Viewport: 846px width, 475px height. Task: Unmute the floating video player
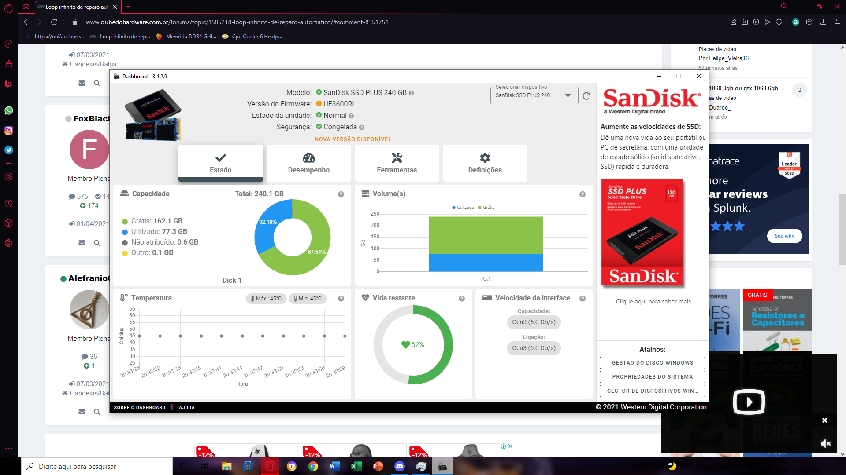825,444
